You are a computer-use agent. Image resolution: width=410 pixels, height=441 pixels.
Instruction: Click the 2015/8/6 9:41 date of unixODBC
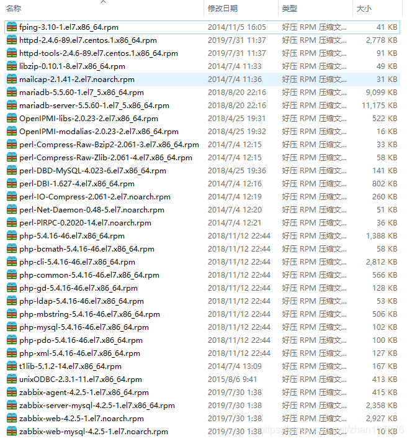(x=232, y=379)
